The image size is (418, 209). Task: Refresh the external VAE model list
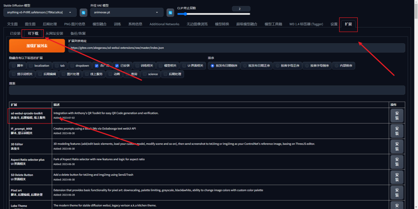pos(170,12)
